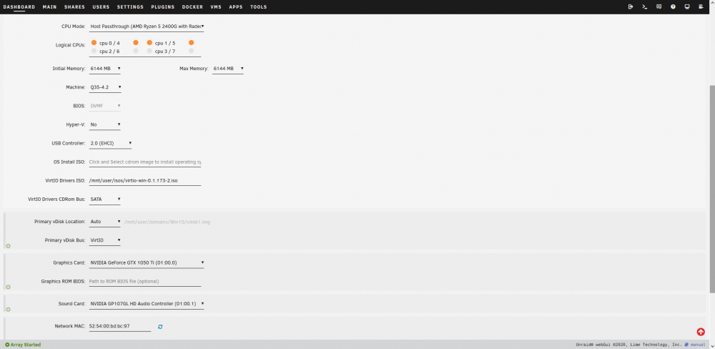This screenshot has width=715, height=349.
Task: Open VirtIO Drivers CDRom Bus dropdown
Action: pyautogui.click(x=105, y=199)
